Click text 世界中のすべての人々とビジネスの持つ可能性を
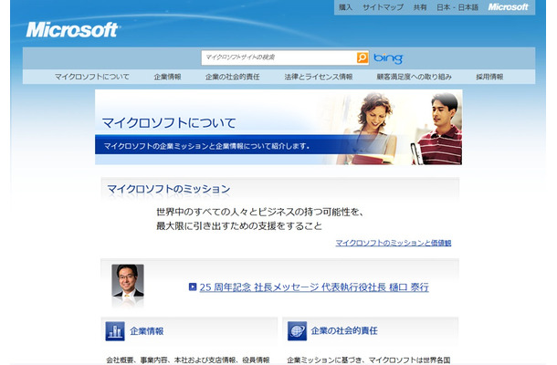The image size is (557, 365). 260,212
